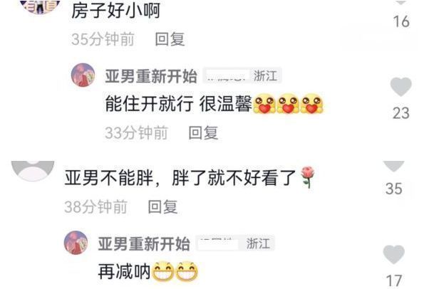This screenshot has width=424, height=289.
Task: Open avatar beside '能住开就行 很温馨'
Action: 83,75
